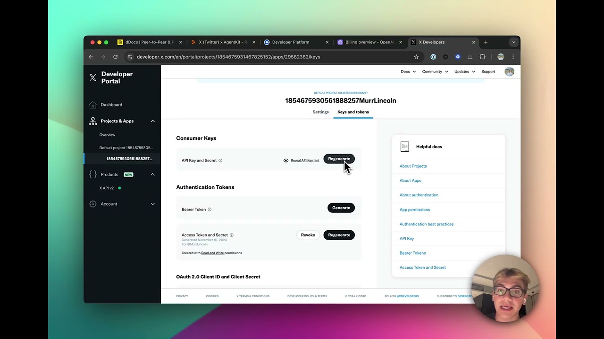Open the About Projects doc
The height and width of the screenshot is (339, 604).
(413, 166)
